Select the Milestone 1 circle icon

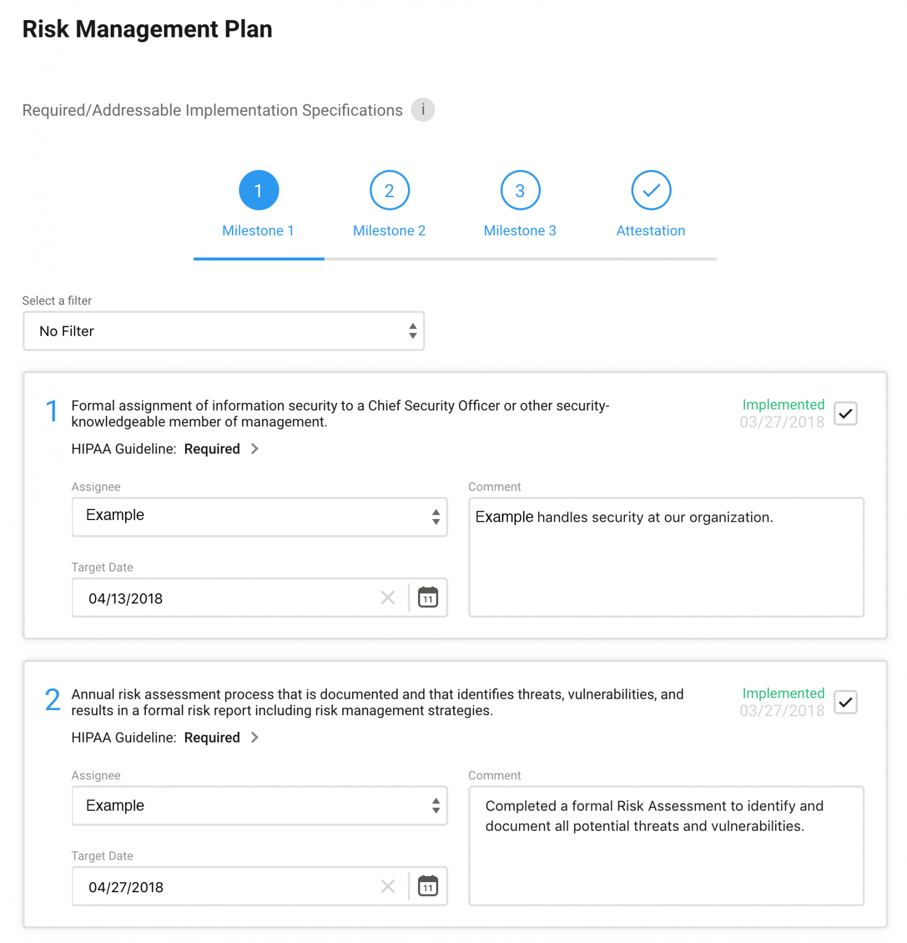(259, 190)
